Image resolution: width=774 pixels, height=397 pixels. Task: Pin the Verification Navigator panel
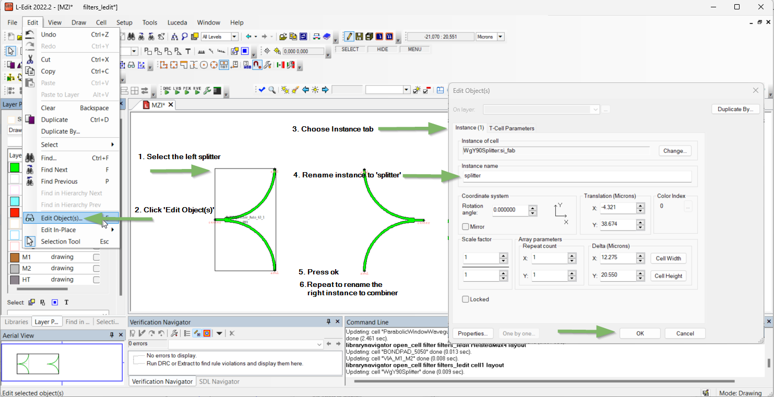point(329,322)
